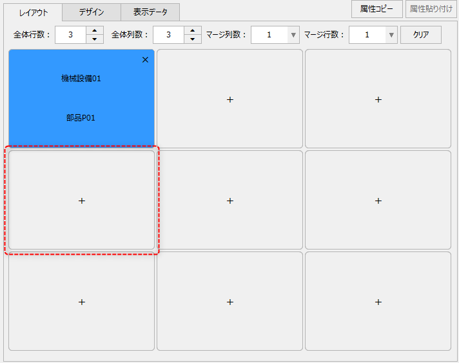Click plus icon in middle-right cell
This screenshot has width=459, height=363.
coord(378,201)
